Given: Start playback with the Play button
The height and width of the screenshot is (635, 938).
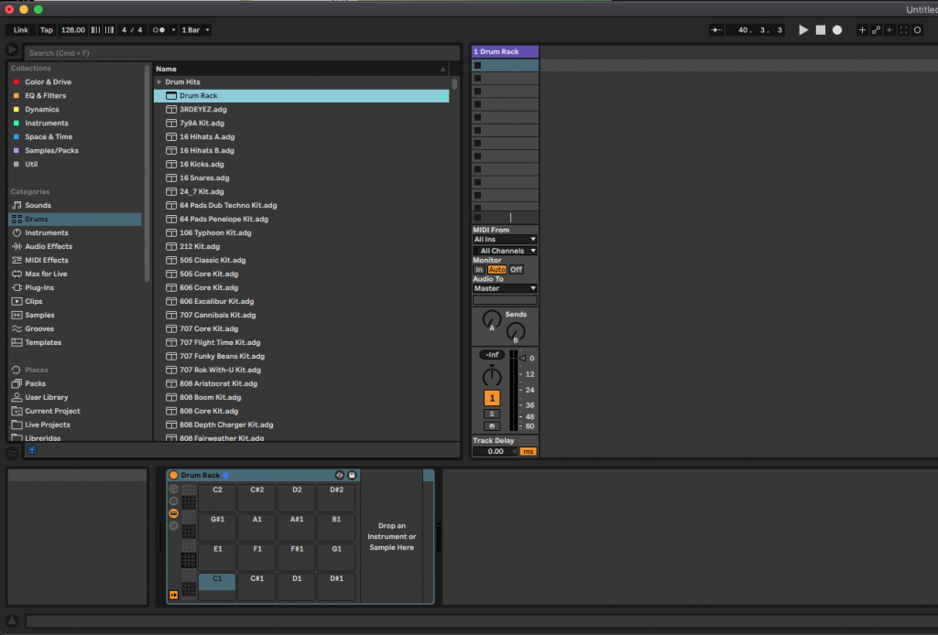Looking at the screenshot, I should point(803,30).
